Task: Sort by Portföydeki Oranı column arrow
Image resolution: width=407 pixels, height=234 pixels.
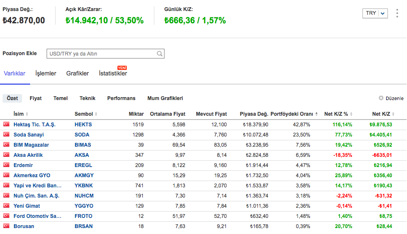Action: (x=316, y=114)
